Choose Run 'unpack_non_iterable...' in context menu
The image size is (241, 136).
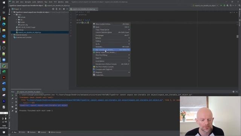111,50
